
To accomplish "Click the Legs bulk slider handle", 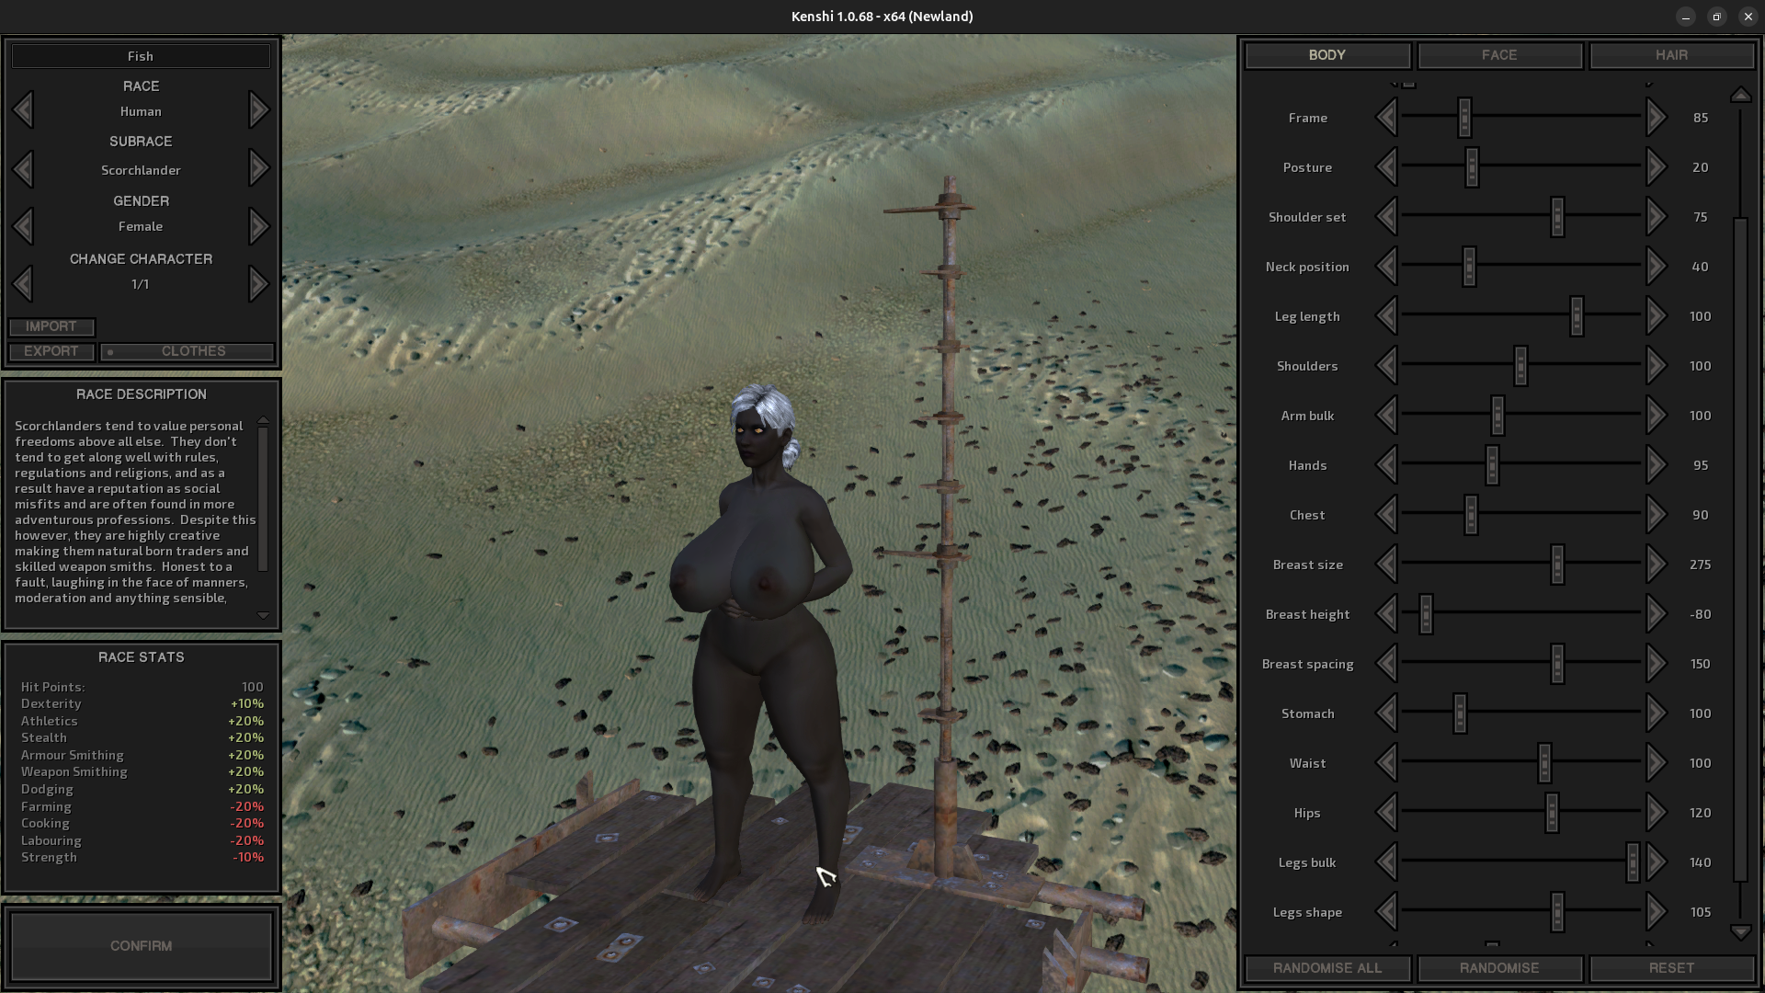I will 1633,862.
